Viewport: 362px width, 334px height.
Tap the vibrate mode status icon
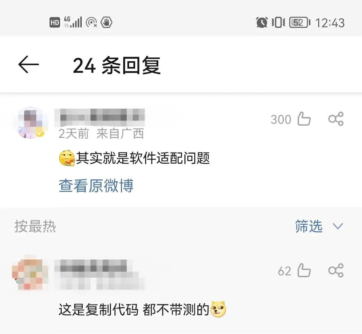(278, 23)
